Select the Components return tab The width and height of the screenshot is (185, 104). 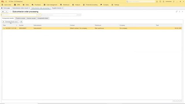point(43,18)
